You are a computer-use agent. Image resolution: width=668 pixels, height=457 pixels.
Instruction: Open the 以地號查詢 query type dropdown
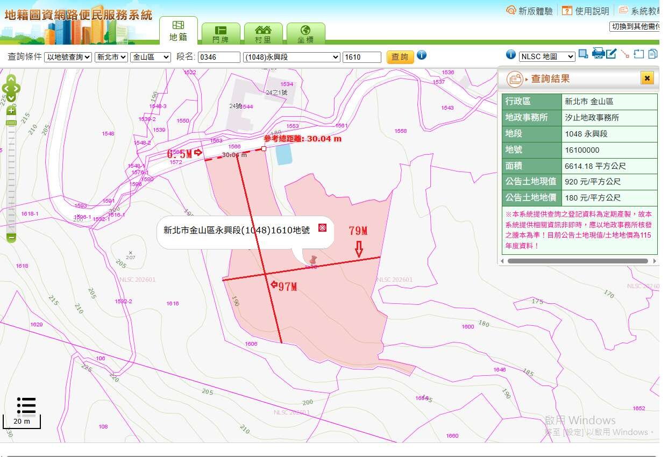click(x=68, y=57)
